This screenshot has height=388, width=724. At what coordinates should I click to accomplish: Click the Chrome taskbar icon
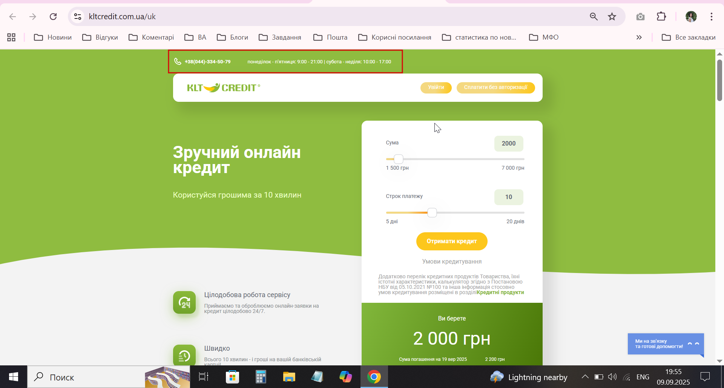[x=374, y=377]
